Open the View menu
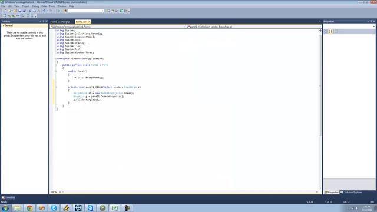377x212 pixels. click(x=16, y=6)
